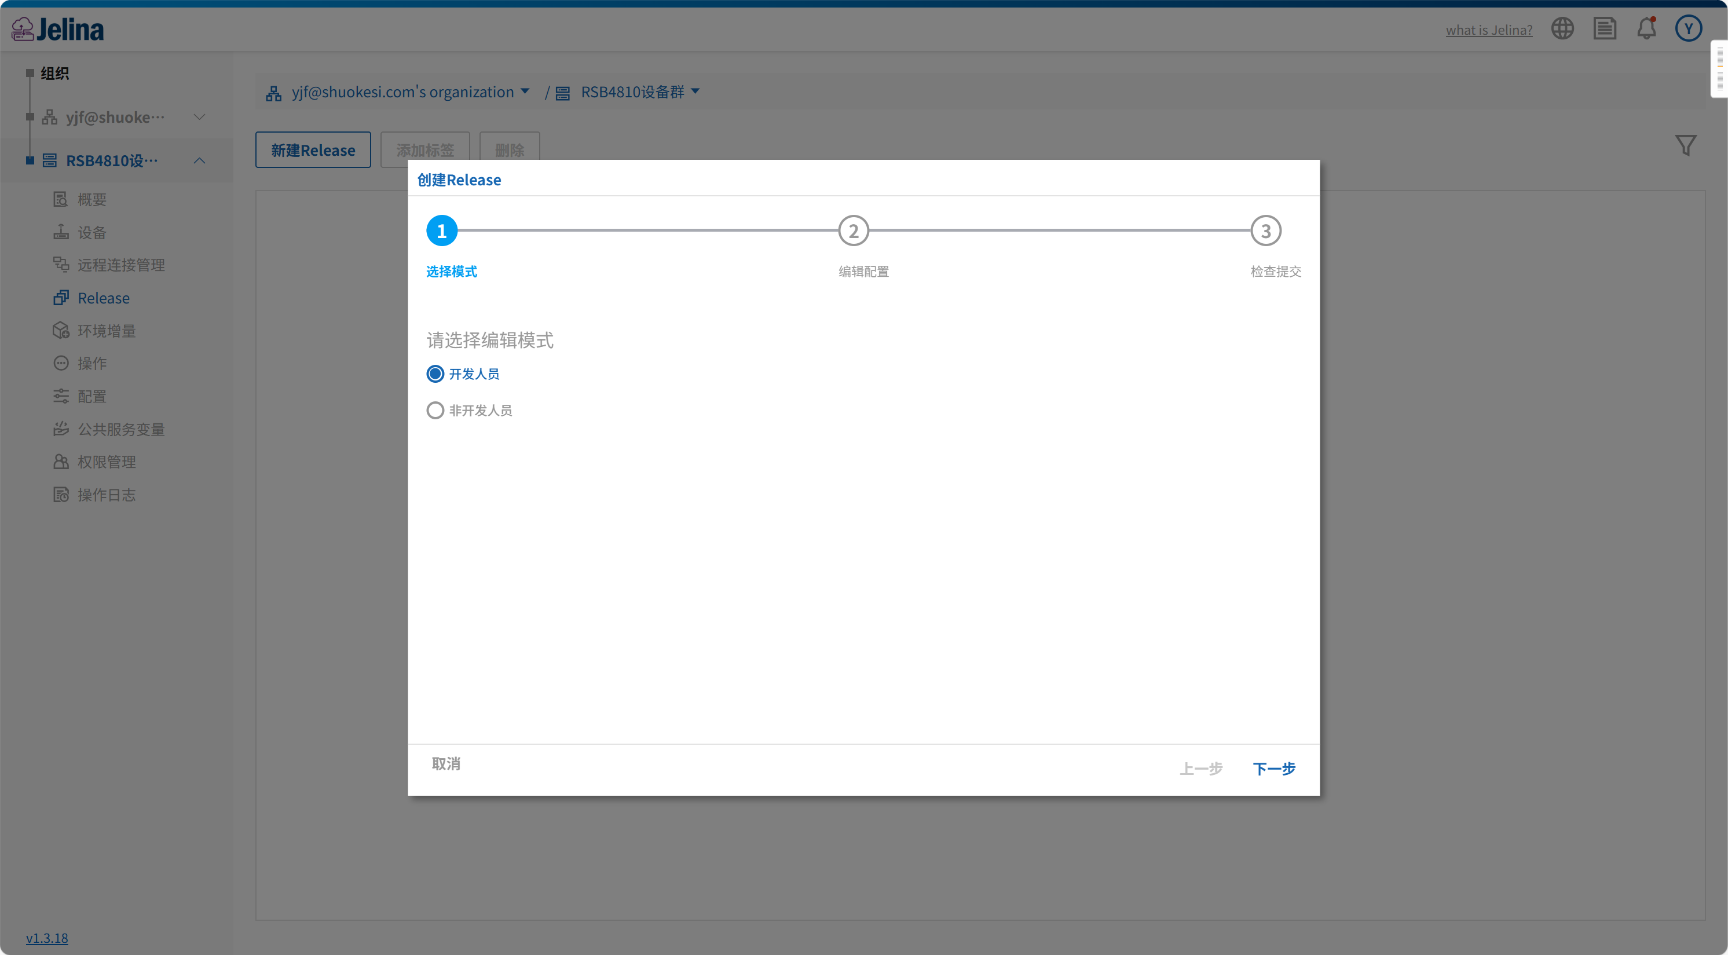Click step 2 编辑配置 circle

point(853,230)
